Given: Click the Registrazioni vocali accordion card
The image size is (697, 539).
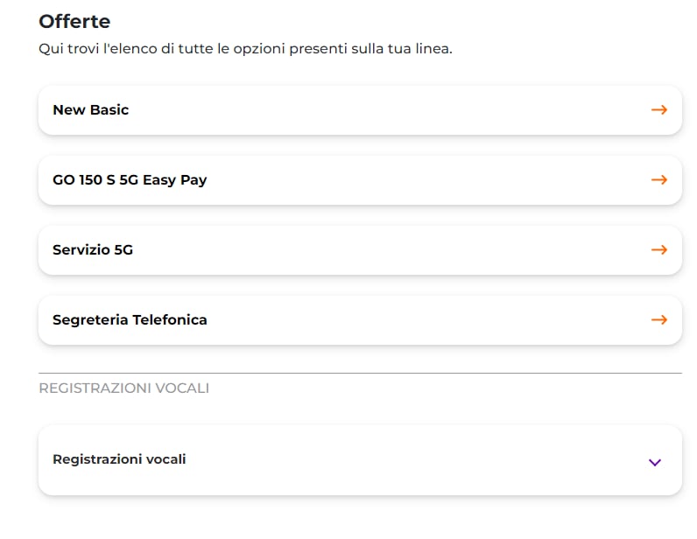Looking at the screenshot, I should coord(360,460).
